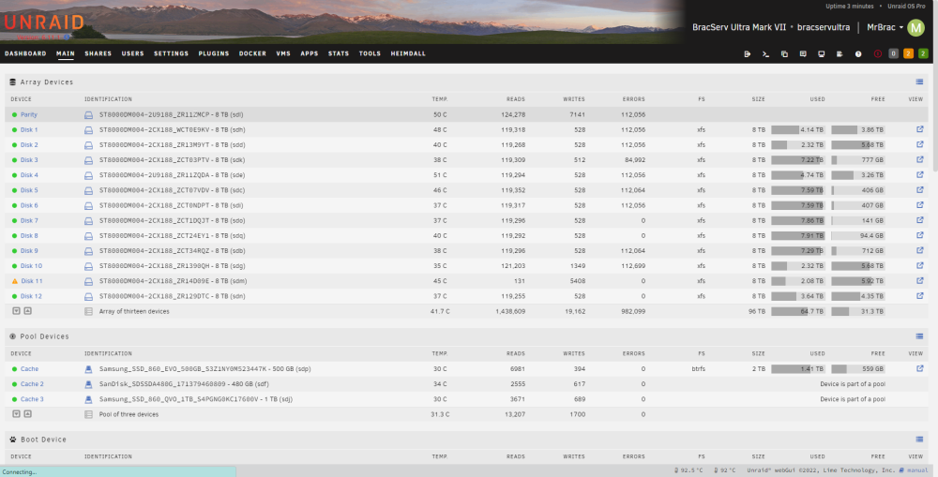Toggle spin state via Cache 3 status dot
Screen dimensions: 938x477
(x=14, y=399)
